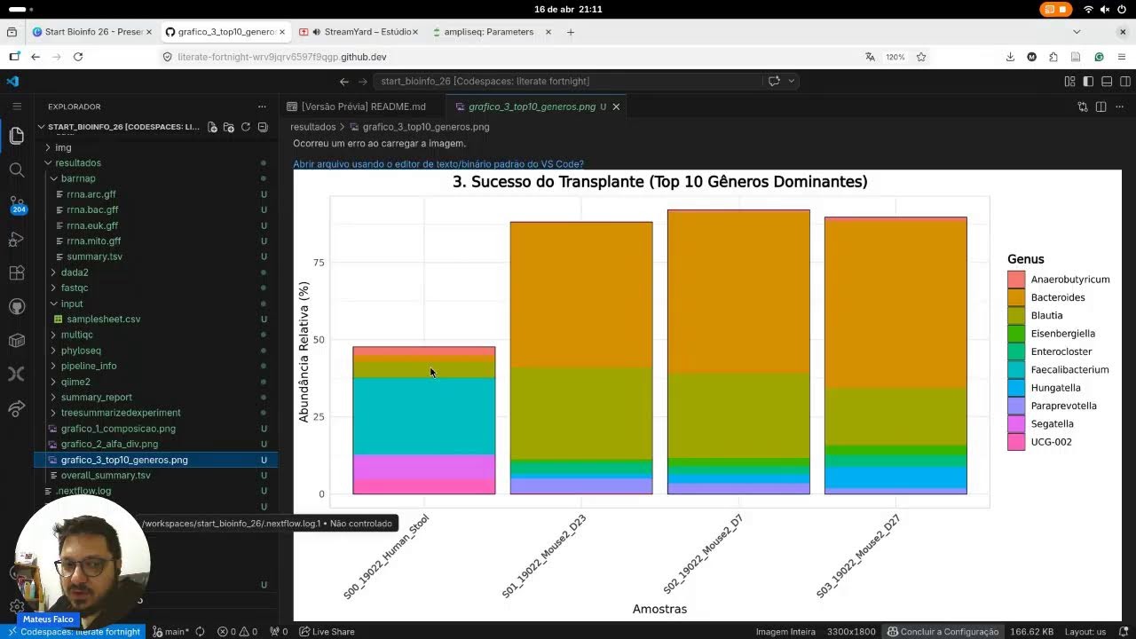This screenshot has width=1136, height=639.
Task: Open the GitHub view in activity bar
Action: coord(16,306)
